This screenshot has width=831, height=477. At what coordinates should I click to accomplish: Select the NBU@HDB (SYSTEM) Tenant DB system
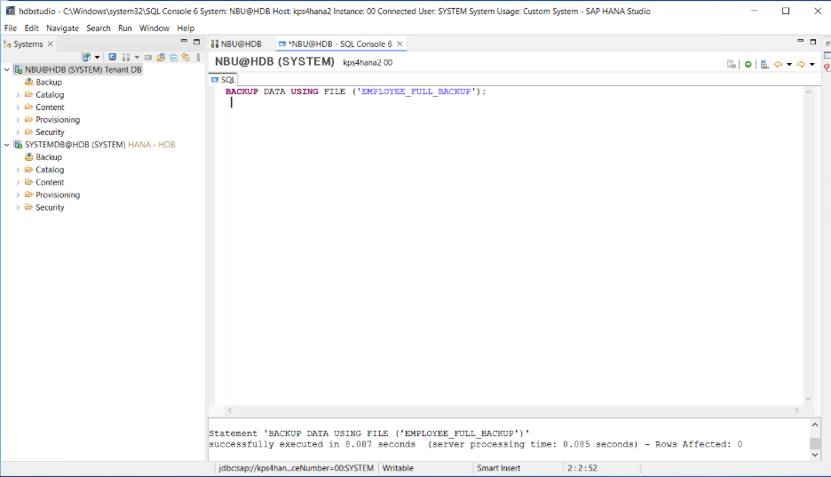(x=83, y=69)
